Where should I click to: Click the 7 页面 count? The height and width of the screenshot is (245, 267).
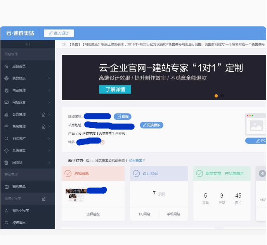coord(159,194)
